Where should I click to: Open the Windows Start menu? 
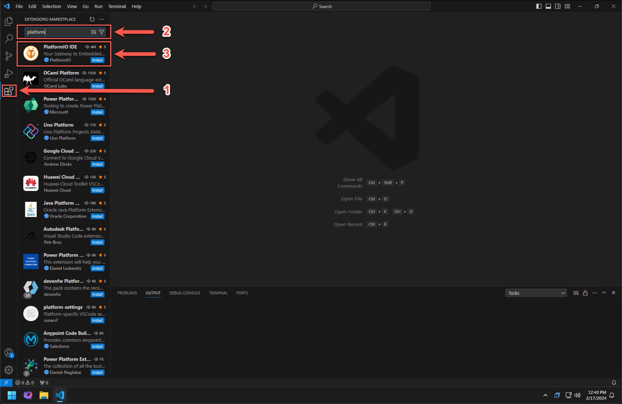(x=12, y=395)
